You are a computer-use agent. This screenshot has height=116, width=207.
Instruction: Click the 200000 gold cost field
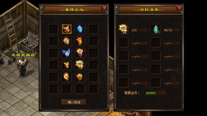(x=155, y=93)
